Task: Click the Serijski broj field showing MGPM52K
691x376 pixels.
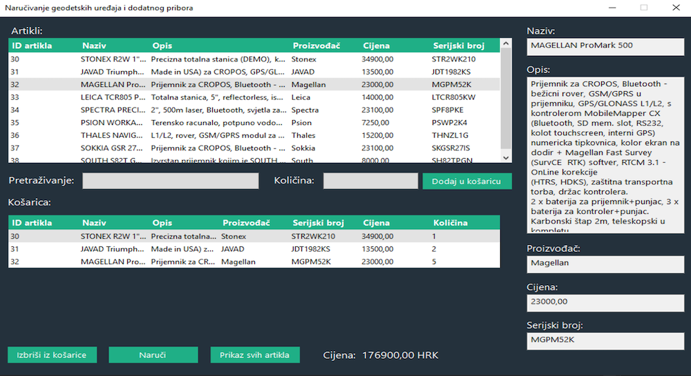Action: (x=605, y=340)
